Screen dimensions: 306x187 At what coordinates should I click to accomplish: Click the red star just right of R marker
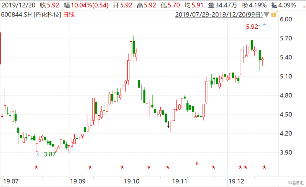214,167
